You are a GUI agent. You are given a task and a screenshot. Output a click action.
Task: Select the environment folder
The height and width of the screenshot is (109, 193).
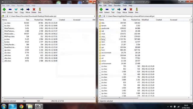[106, 53]
